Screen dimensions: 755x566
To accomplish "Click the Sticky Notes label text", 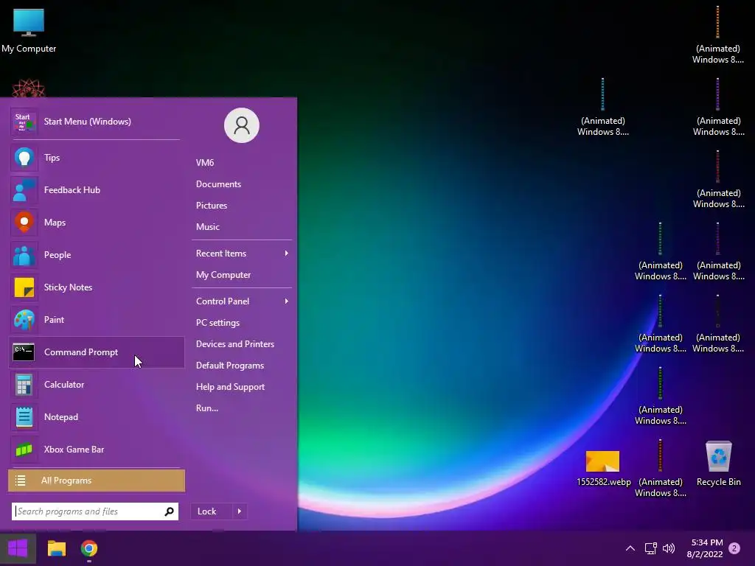I will (68, 287).
